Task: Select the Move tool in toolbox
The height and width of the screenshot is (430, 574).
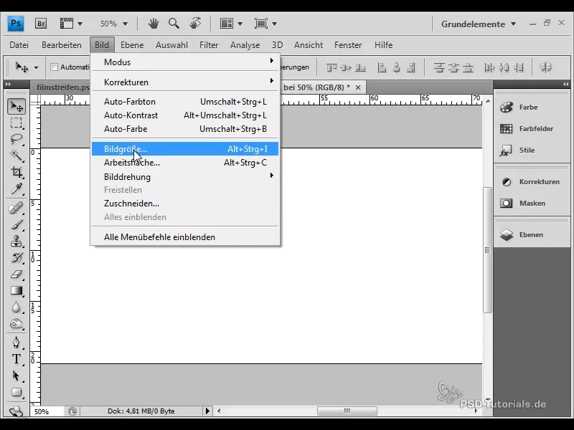Action: pos(17,106)
